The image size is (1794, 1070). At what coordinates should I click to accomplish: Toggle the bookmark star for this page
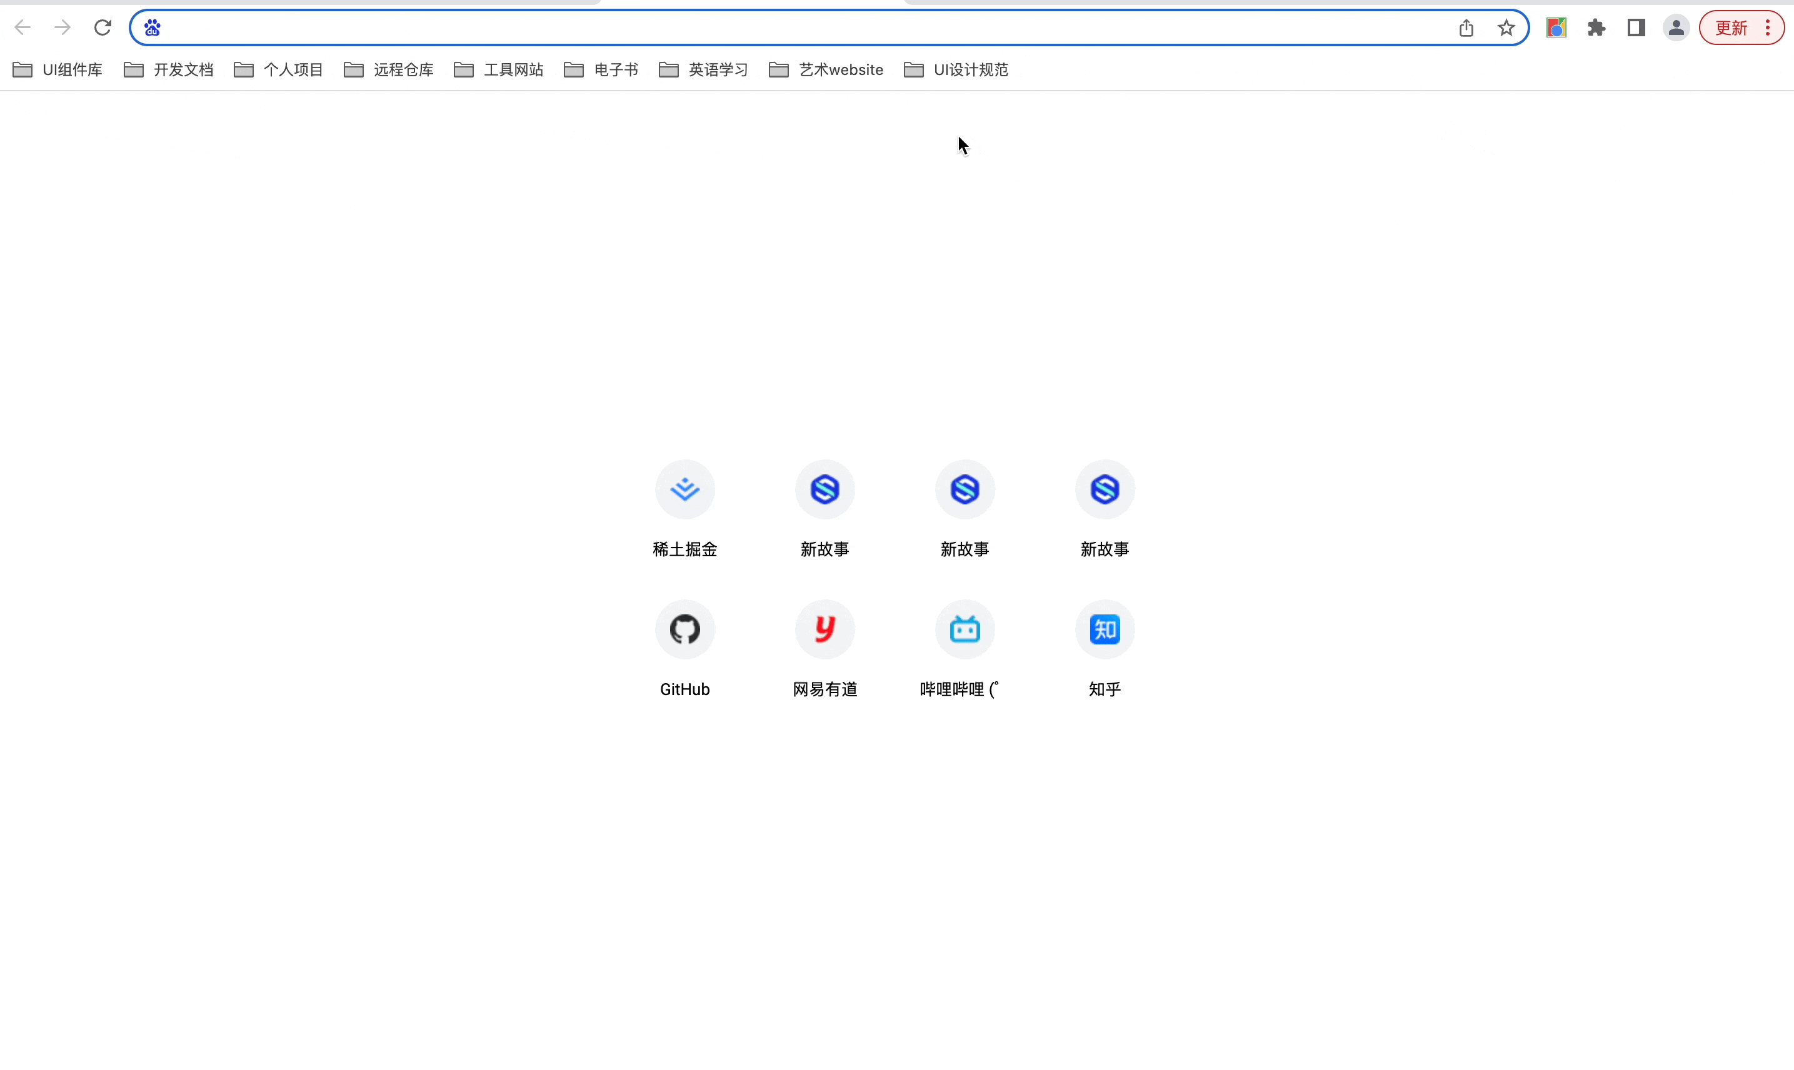pos(1506,27)
